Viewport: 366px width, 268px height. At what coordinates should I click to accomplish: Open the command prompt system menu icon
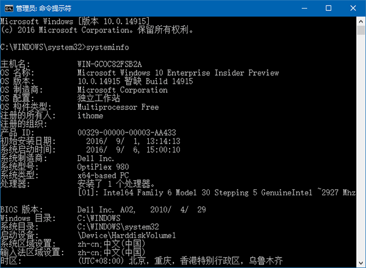point(9,9)
